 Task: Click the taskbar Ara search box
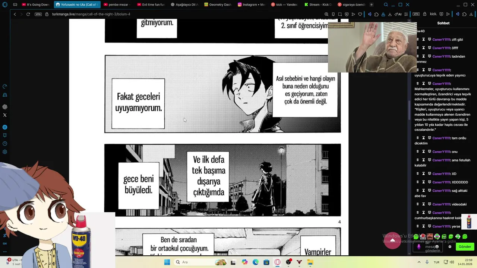coord(201,262)
